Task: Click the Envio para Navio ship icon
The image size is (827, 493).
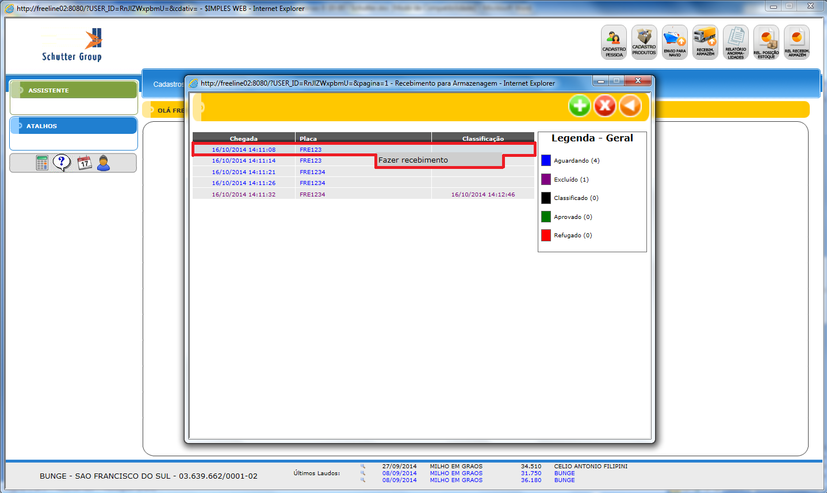Action: click(x=675, y=42)
